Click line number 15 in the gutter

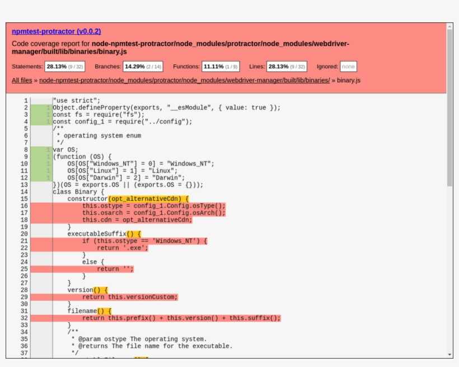click(x=24, y=199)
